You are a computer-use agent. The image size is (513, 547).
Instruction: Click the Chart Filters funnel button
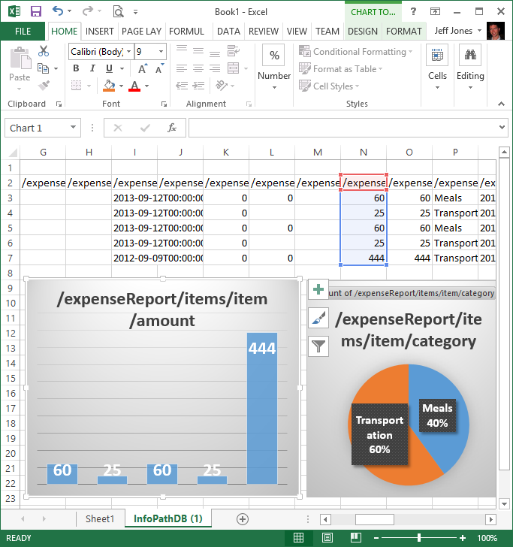pos(318,346)
